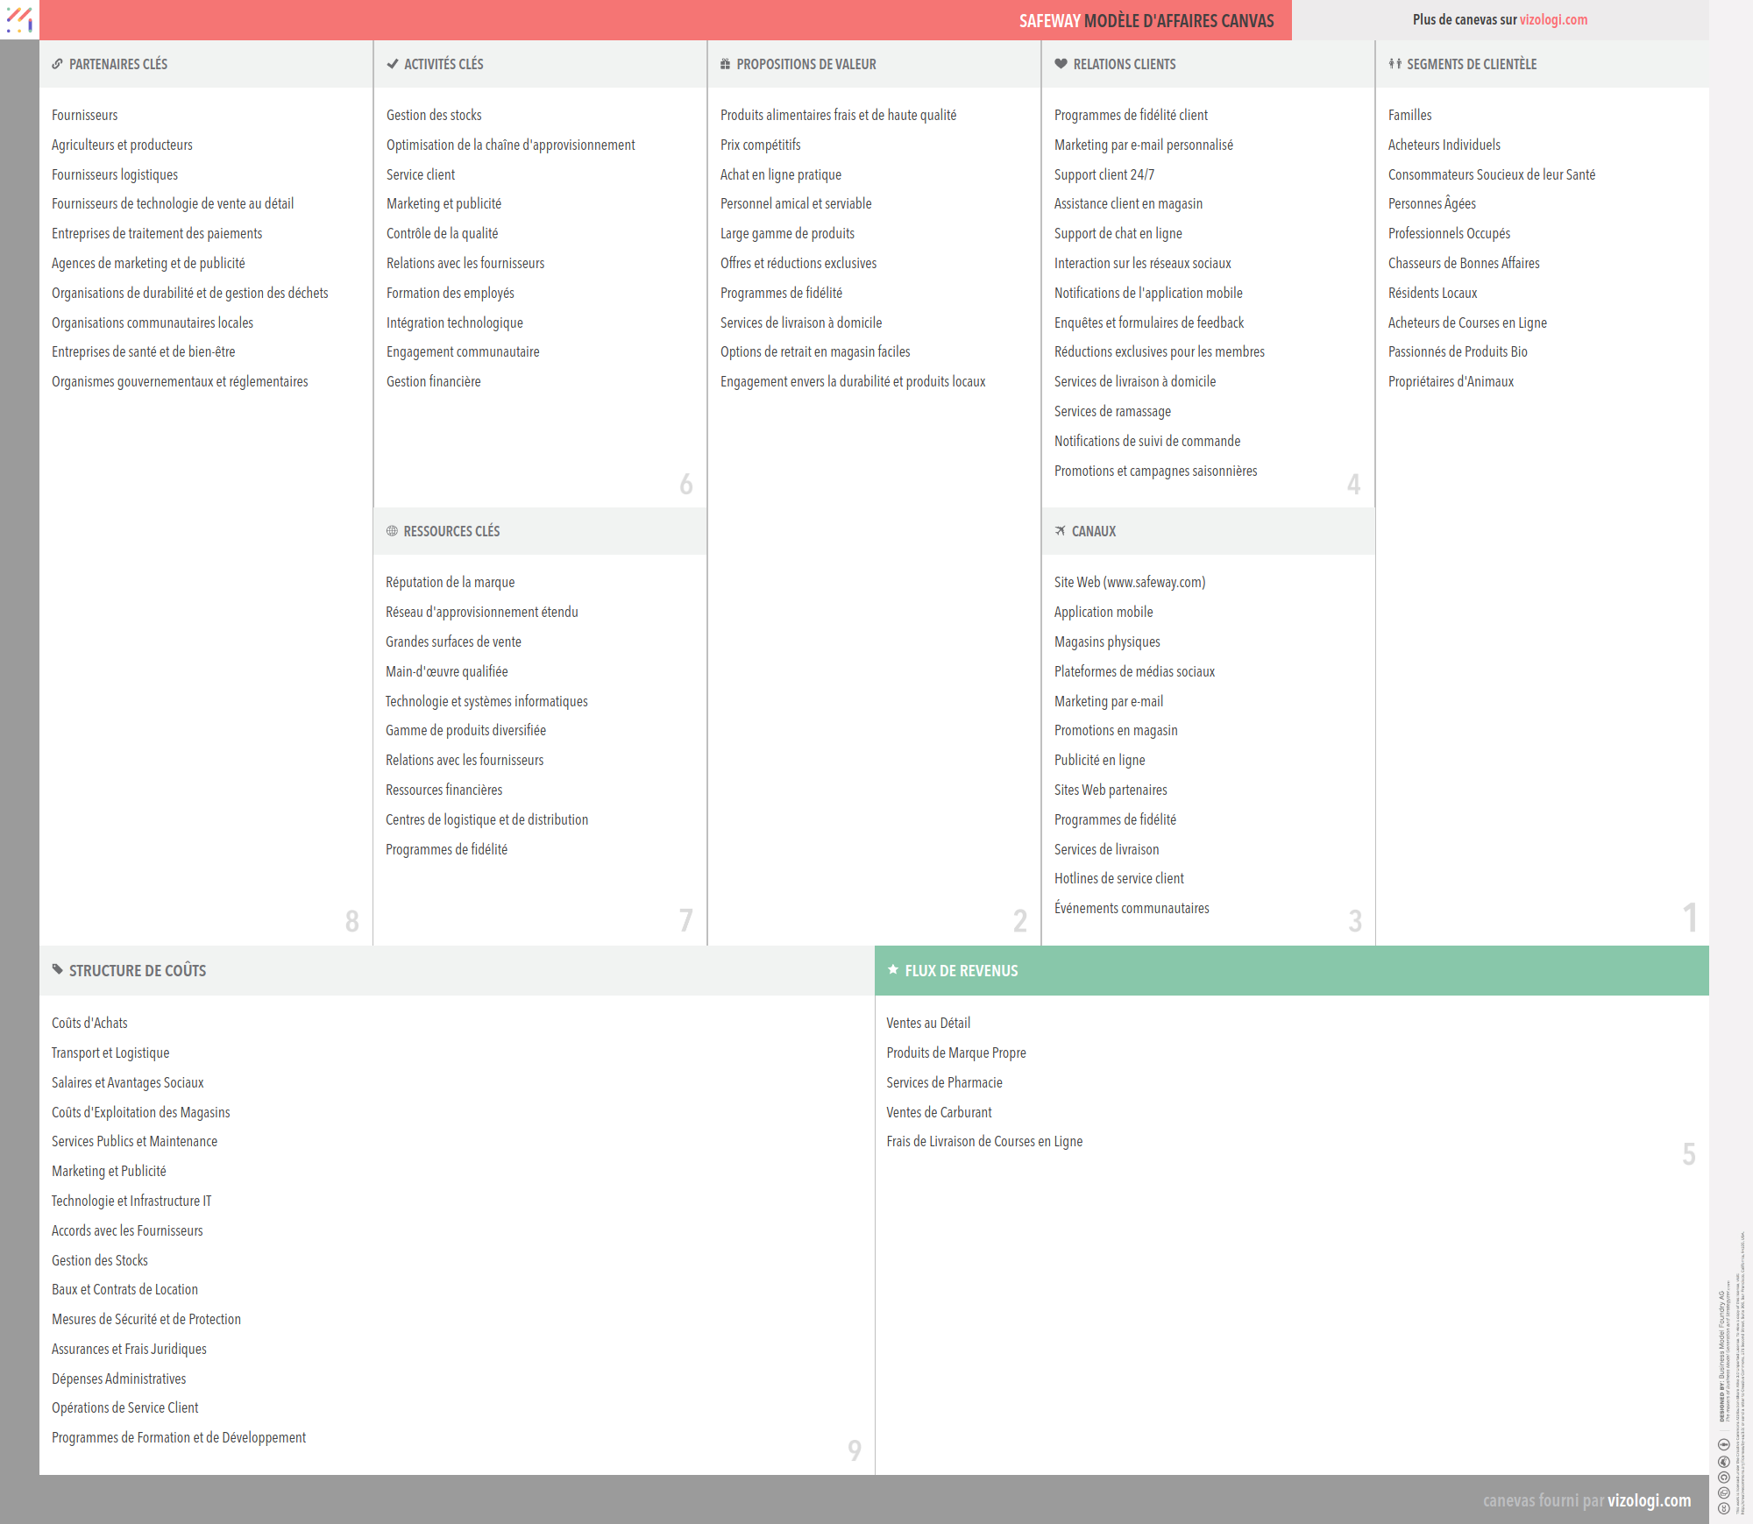The image size is (1753, 1524).
Task: Click the Vizologi logo in the top-left corner
Action: [x=18, y=19]
